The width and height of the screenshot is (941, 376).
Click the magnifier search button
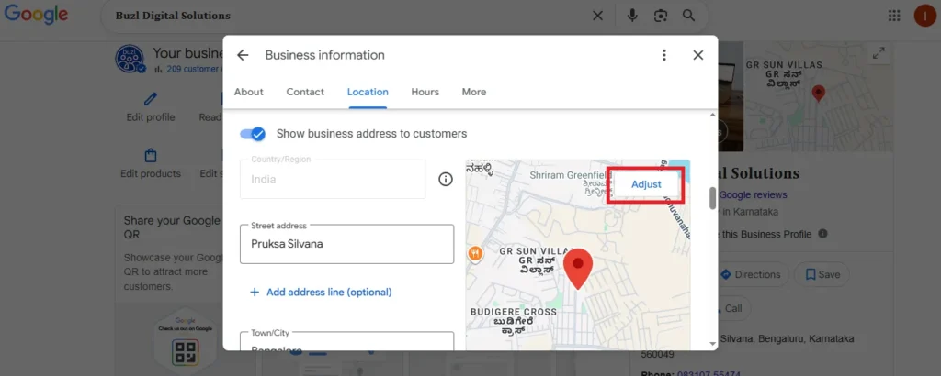(689, 16)
